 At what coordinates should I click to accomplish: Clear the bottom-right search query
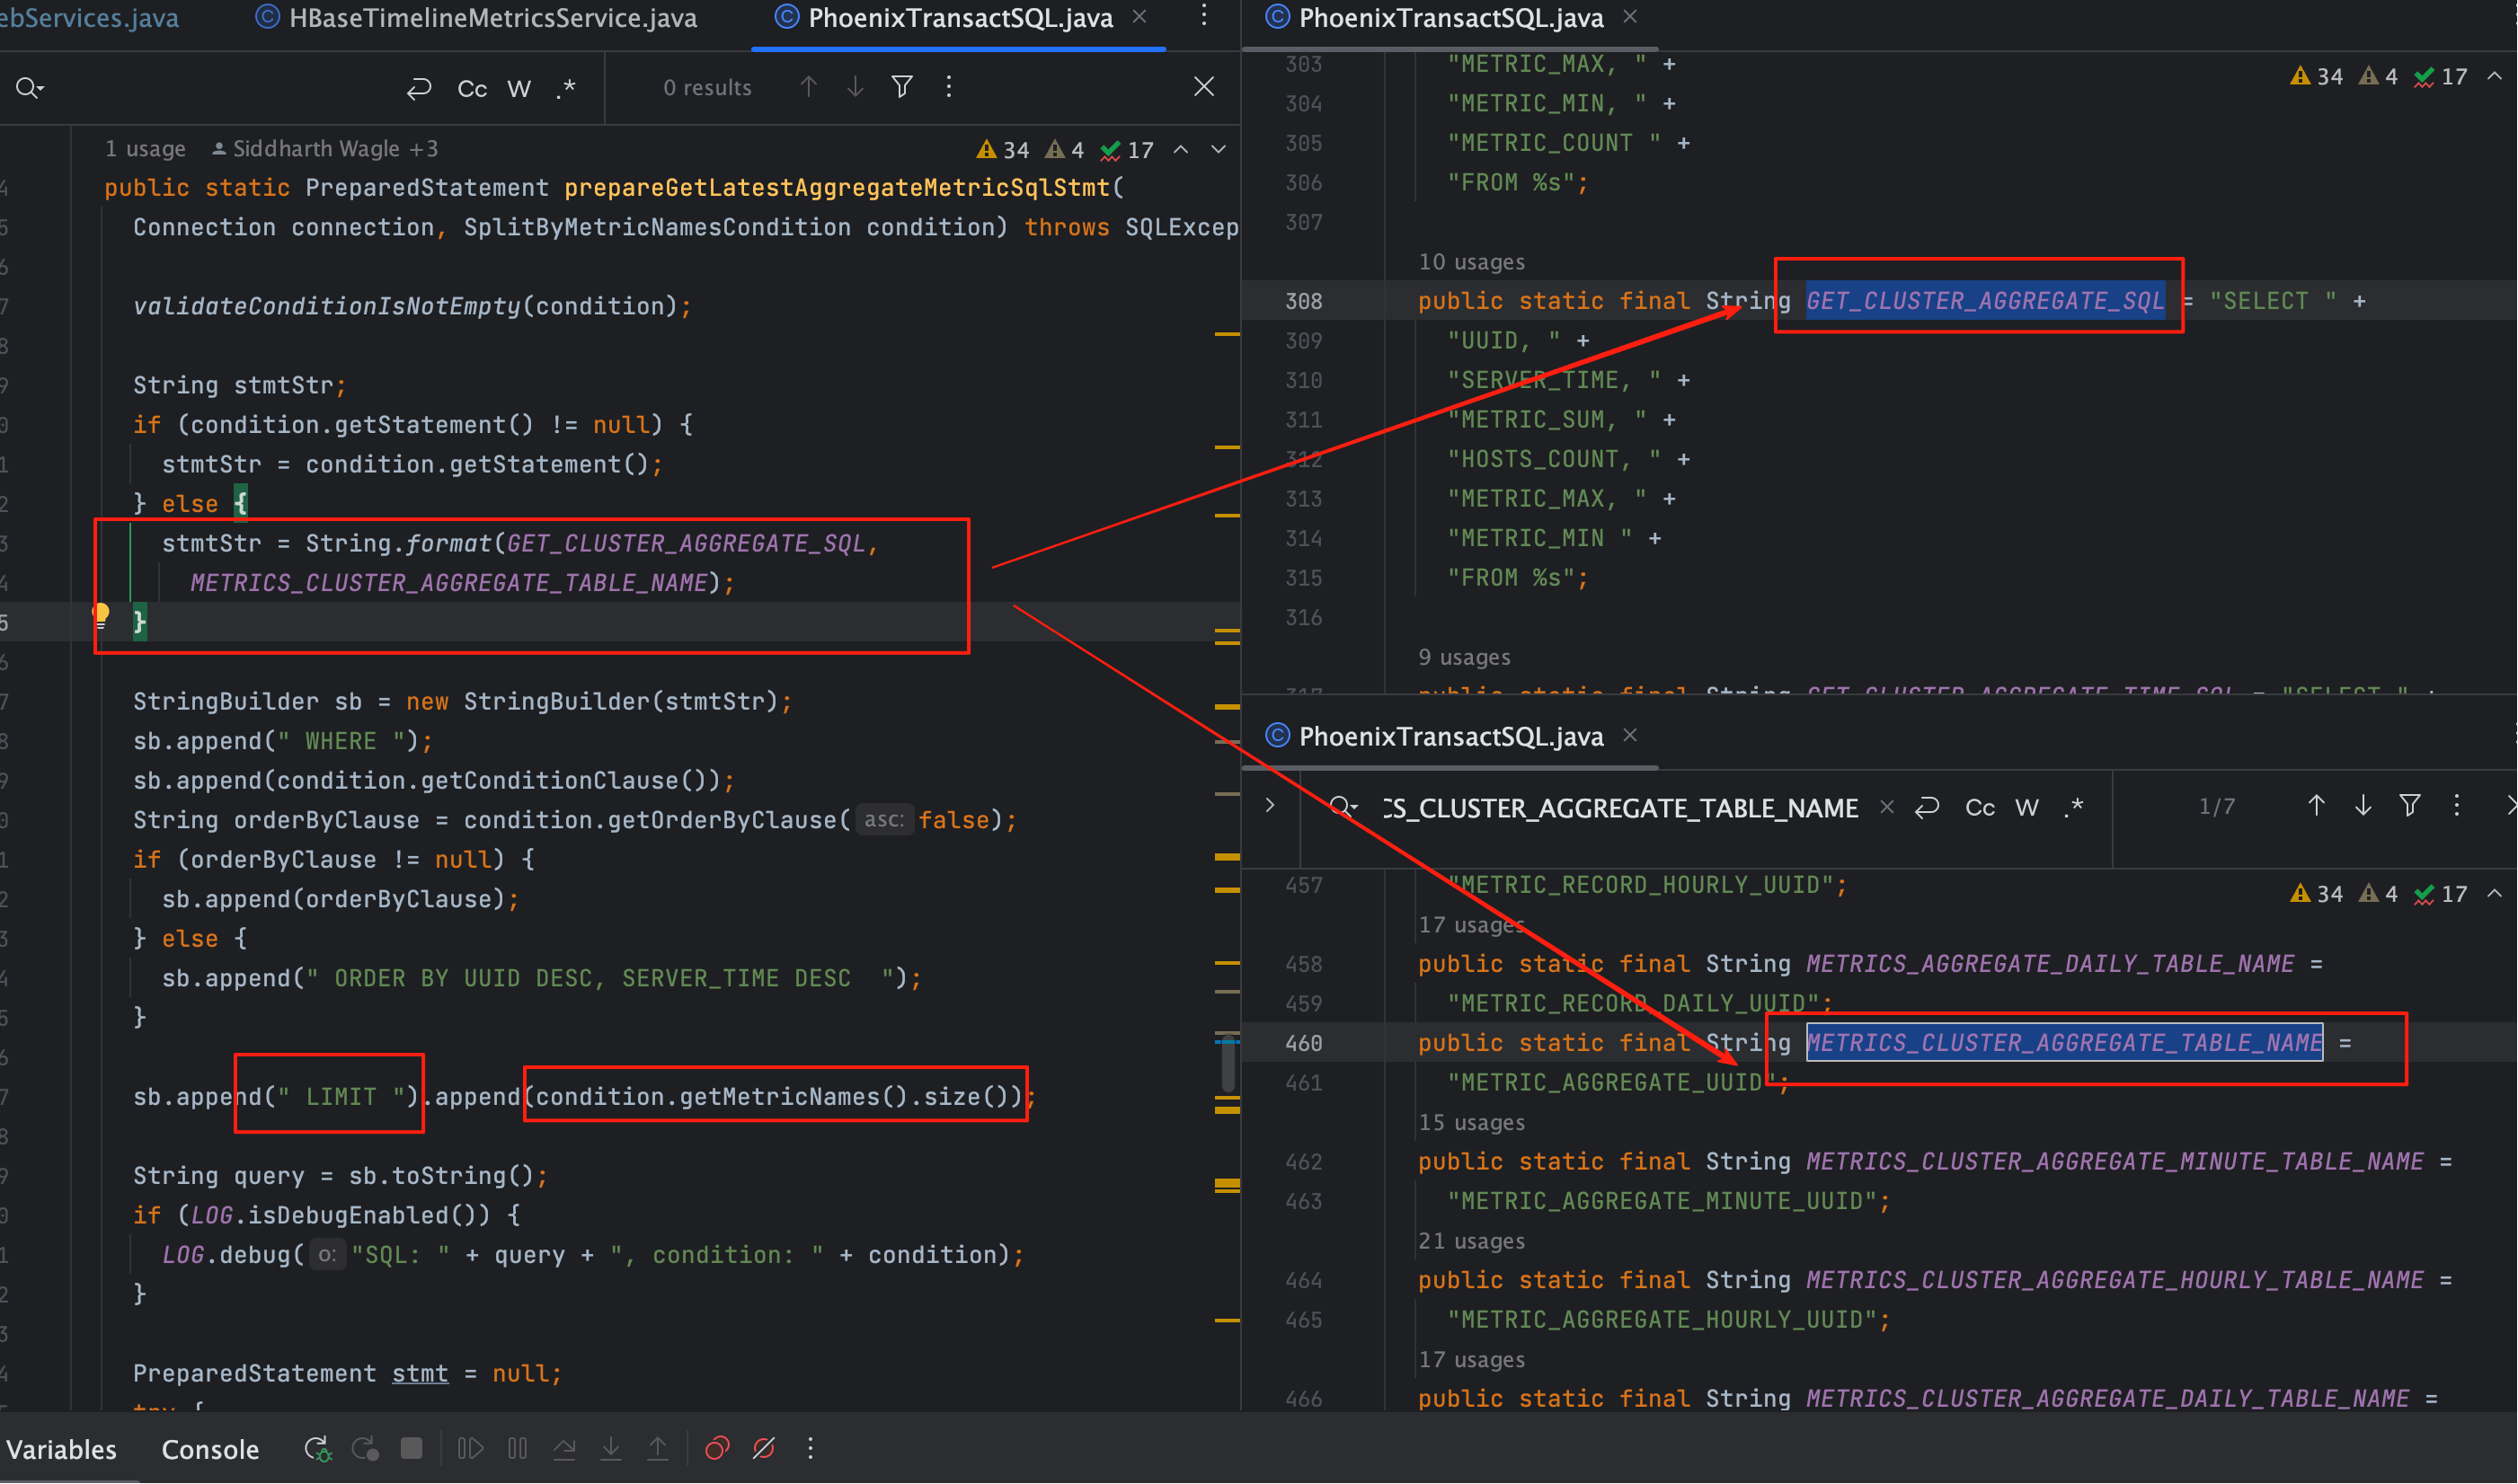pos(1887,807)
